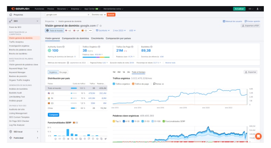This screenshot has width=271, height=148.
Task: Click Authority Score info icon
Action: (63, 47)
